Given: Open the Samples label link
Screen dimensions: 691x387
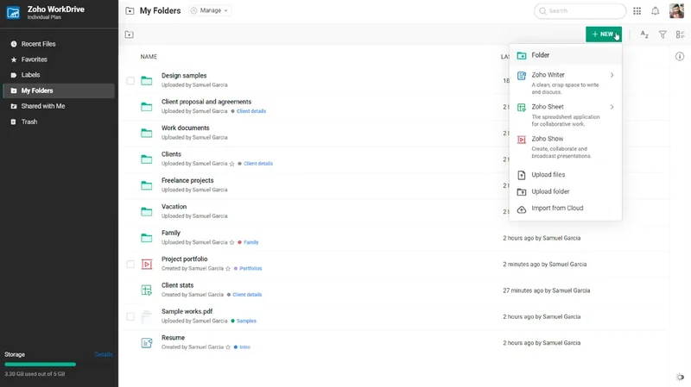Looking at the screenshot, I should pos(246,321).
